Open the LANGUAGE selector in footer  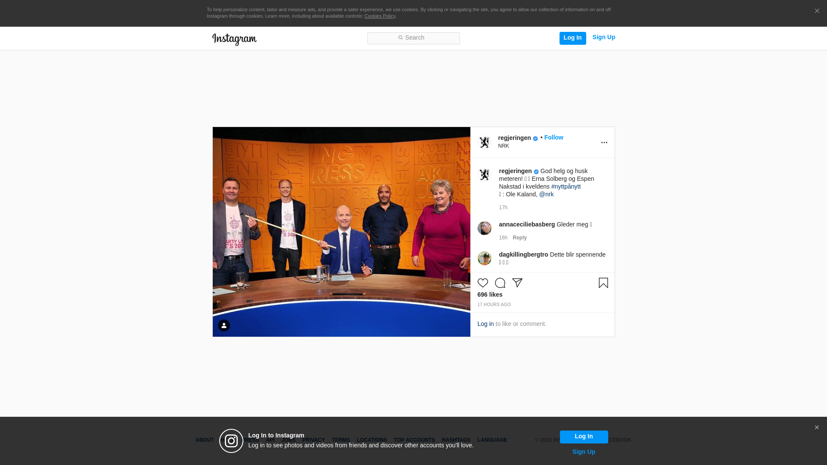[x=492, y=440]
